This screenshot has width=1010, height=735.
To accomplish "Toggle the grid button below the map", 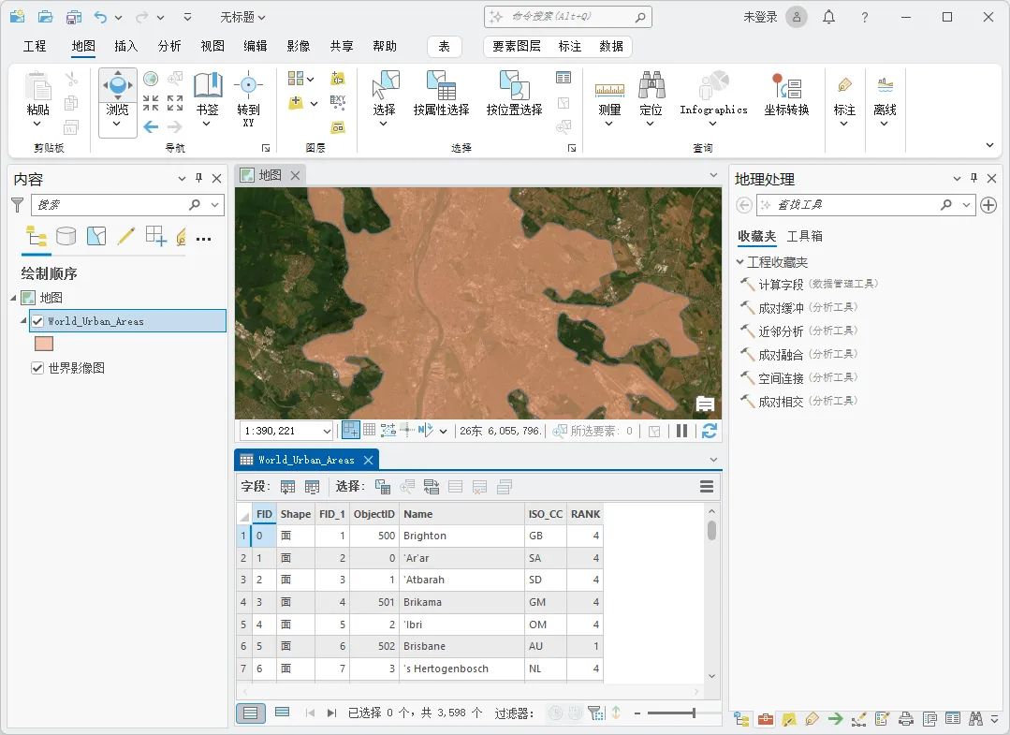I will [369, 430].
